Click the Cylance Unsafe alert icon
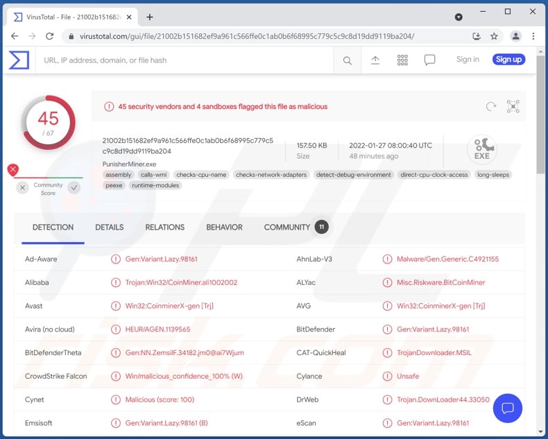Viewport: 548px width, 439px height. pyautogui.click(x=387, y=376)
